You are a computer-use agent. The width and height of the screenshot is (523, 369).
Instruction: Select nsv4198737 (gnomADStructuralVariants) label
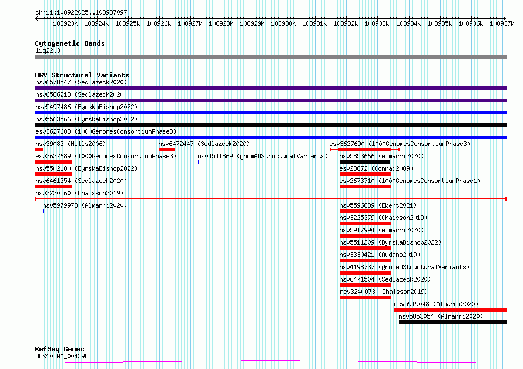coord(405,267)
